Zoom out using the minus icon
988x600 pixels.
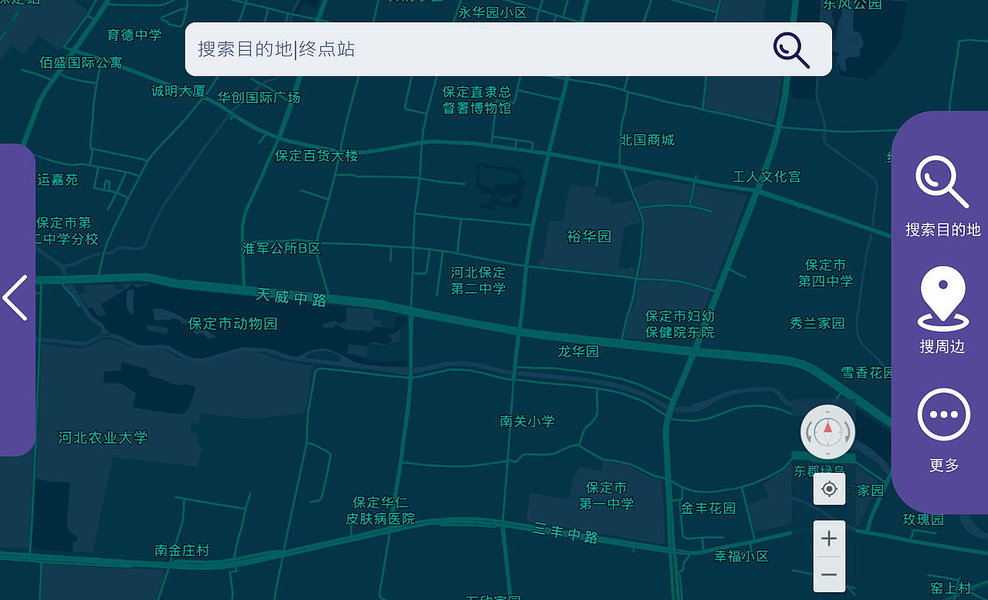pyautogui.click(x=829, y=575)
